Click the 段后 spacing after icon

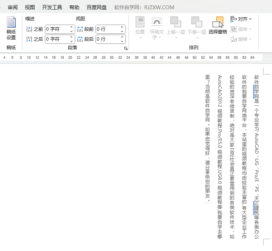coord(80,39)
